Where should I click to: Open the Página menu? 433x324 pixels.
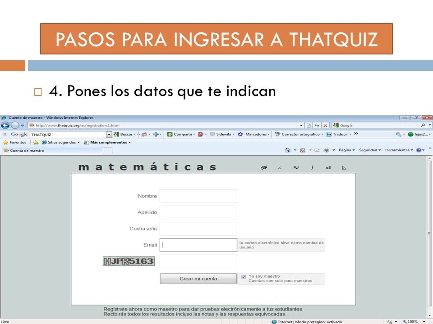[x=346, y=150]
